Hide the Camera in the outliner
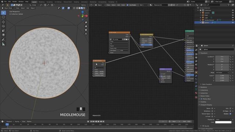This screenshot has height=132, width=235. (233, 13)
